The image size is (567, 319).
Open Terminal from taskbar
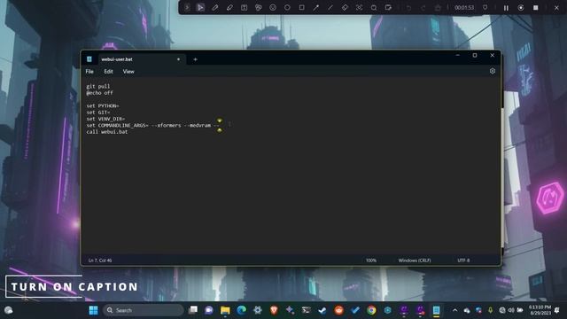(x=307, y=310)
